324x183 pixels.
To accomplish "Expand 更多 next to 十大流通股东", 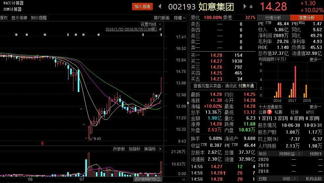I will coord(315,107).
